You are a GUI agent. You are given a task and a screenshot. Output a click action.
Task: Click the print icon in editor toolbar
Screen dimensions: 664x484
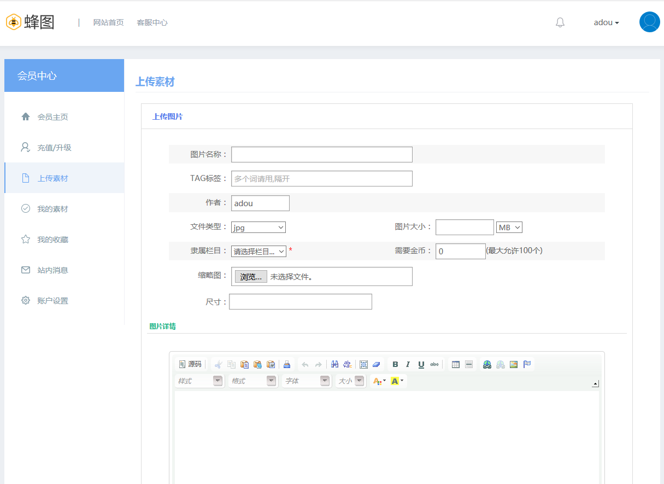point(286,365)
